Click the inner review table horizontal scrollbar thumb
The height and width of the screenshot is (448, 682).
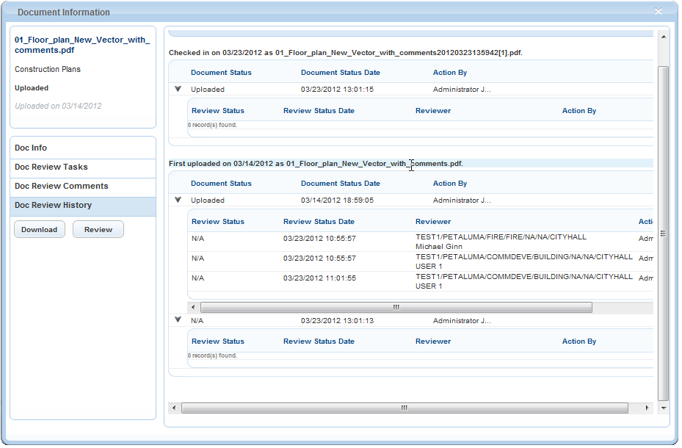(395, 307)
